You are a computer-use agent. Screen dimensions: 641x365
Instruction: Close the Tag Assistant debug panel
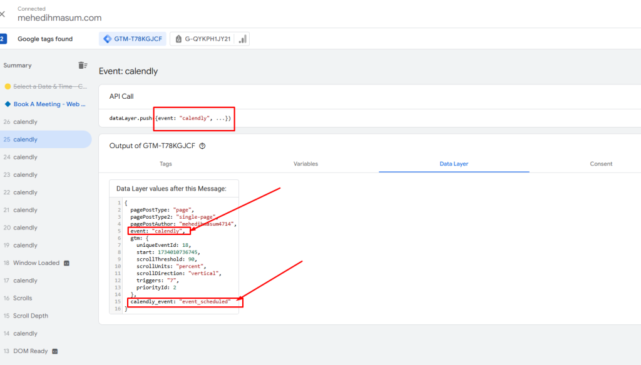[3, 14]
